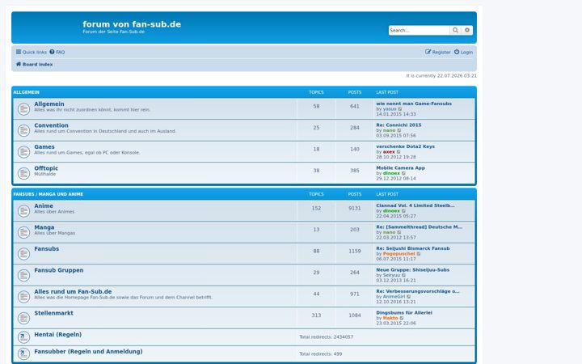
Task: Click the Offtopic forum status icon
Action: point(23,173)
